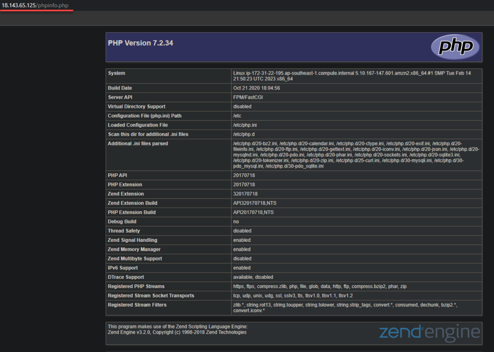494x352 pixels.
Task: Click the Debug Build no value
Action: coord(235,222)
